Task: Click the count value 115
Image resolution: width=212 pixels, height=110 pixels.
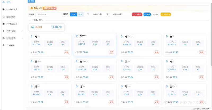Action: [x=63, y=70]
